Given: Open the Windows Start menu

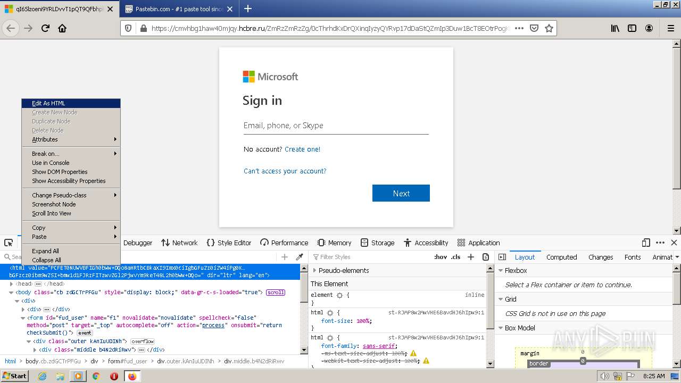Looking at the screenshot, I should click(x=15, y=376).
